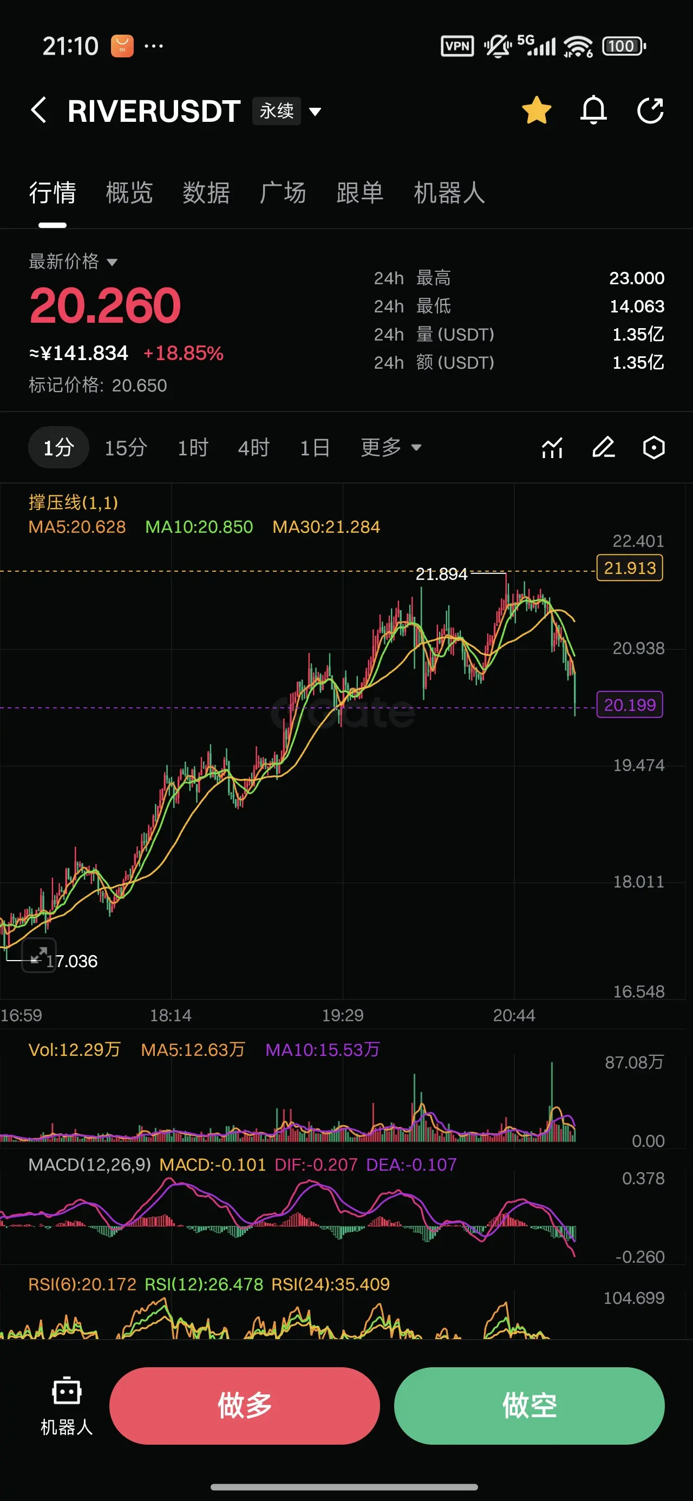The image size is (693, 1501).
Task: Select the 1日 timeframe
Action: point(315,447)
